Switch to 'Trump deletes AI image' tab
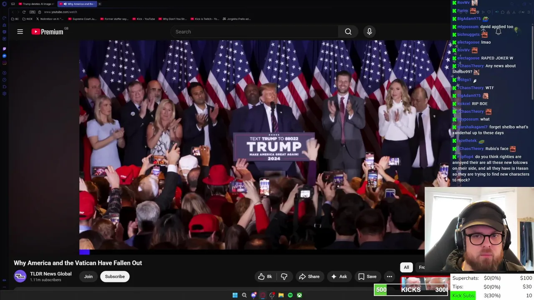Image resolution: width=534 pixels, height=300 pixels. click(36, 4)
